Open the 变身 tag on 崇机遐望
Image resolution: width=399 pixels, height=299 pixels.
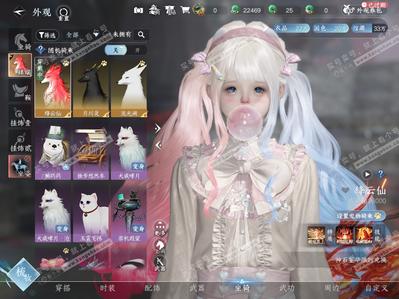[x=139, y=229]
